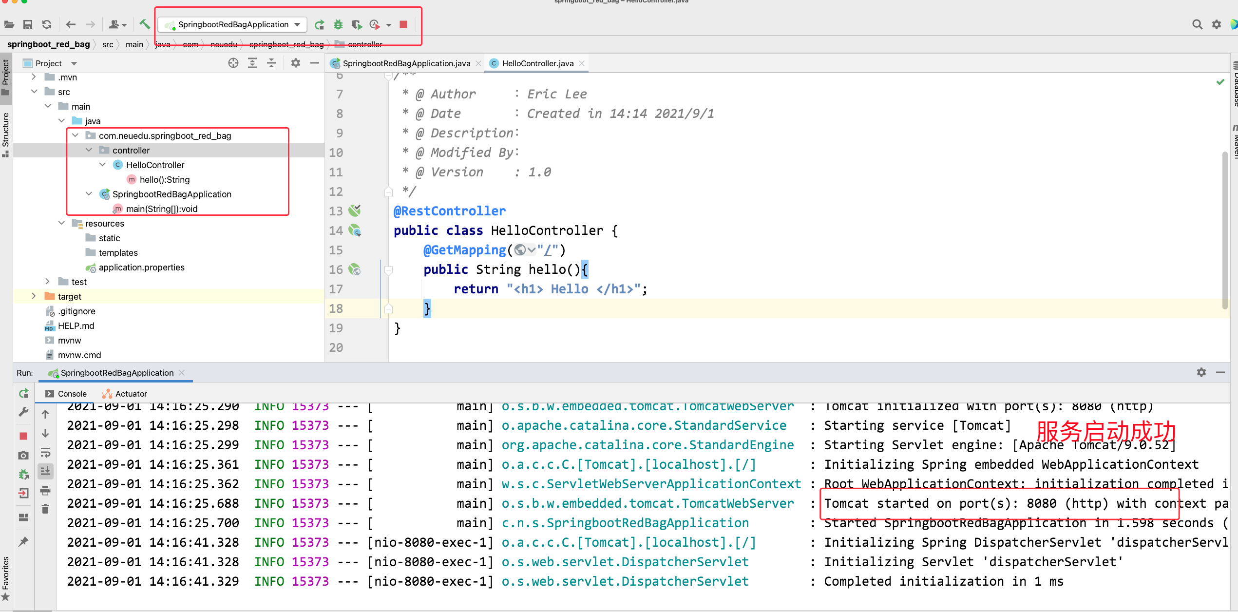Click the RestController gutter icon at line 13
The width and height of the screenshot is (1238, 612).
pyautogui.click(x=355, y=210)
